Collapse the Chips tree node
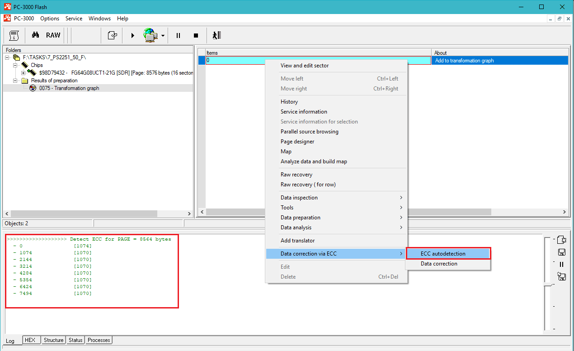This screenshot has height=351, width=574. pyautogui.click(x=15, y=65)
